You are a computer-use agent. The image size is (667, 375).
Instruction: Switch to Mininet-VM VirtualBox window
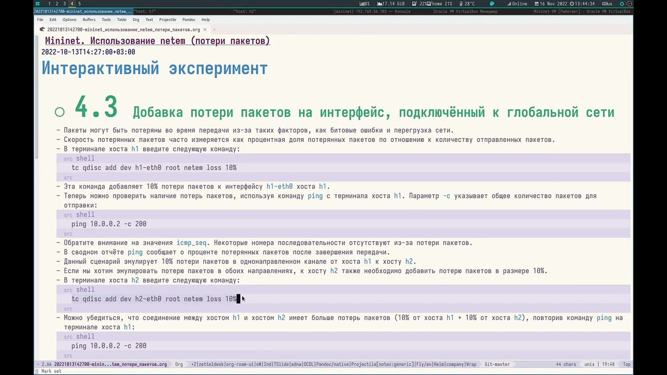click(x=582, y=11)
